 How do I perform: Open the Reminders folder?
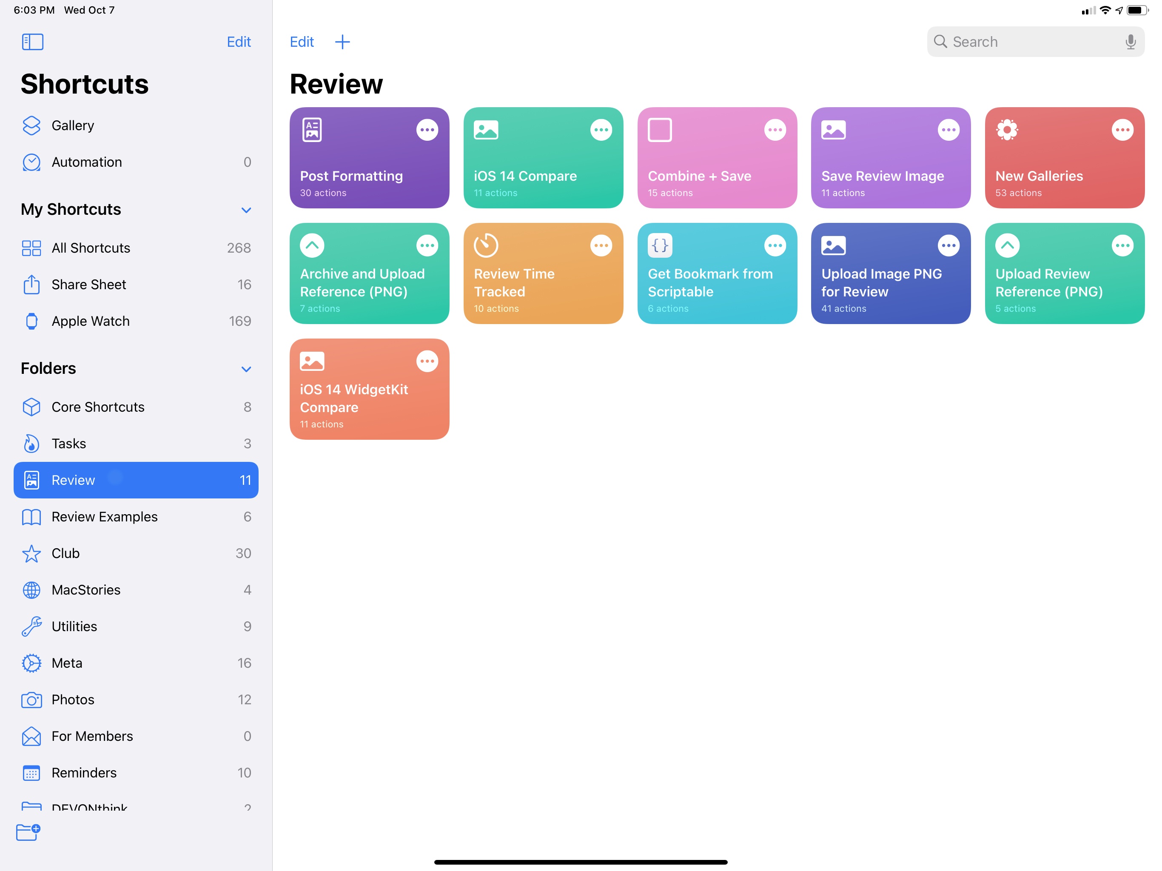coord(136,773)
